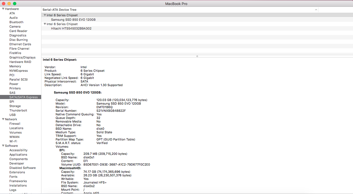Open the Audio hardware section
The image size is (353, 194).
point(14,18)
